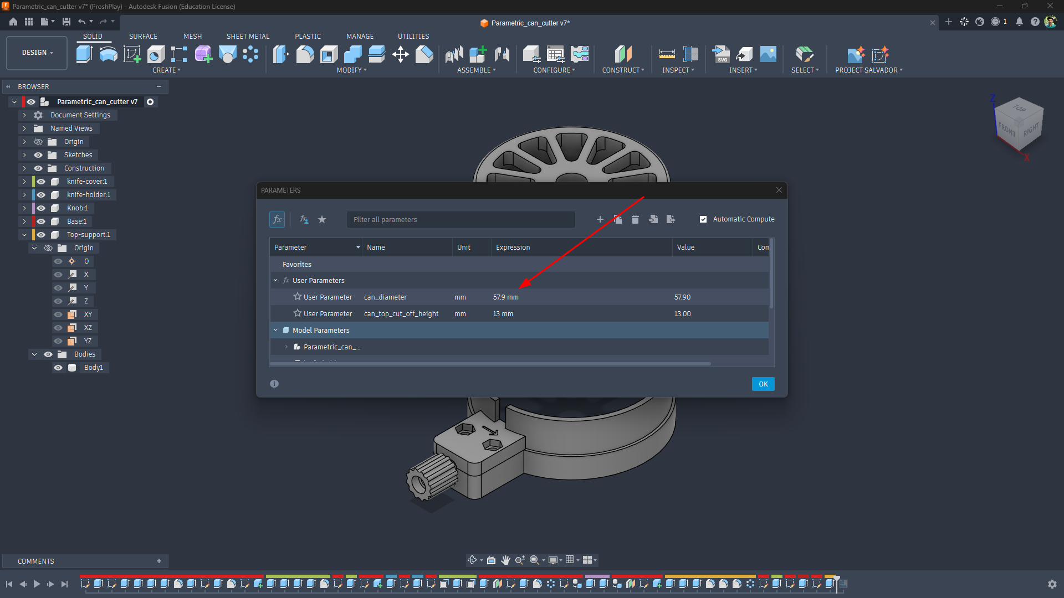Click the Create Sketch icon
1064x598 pixels.
coord(132,54)
